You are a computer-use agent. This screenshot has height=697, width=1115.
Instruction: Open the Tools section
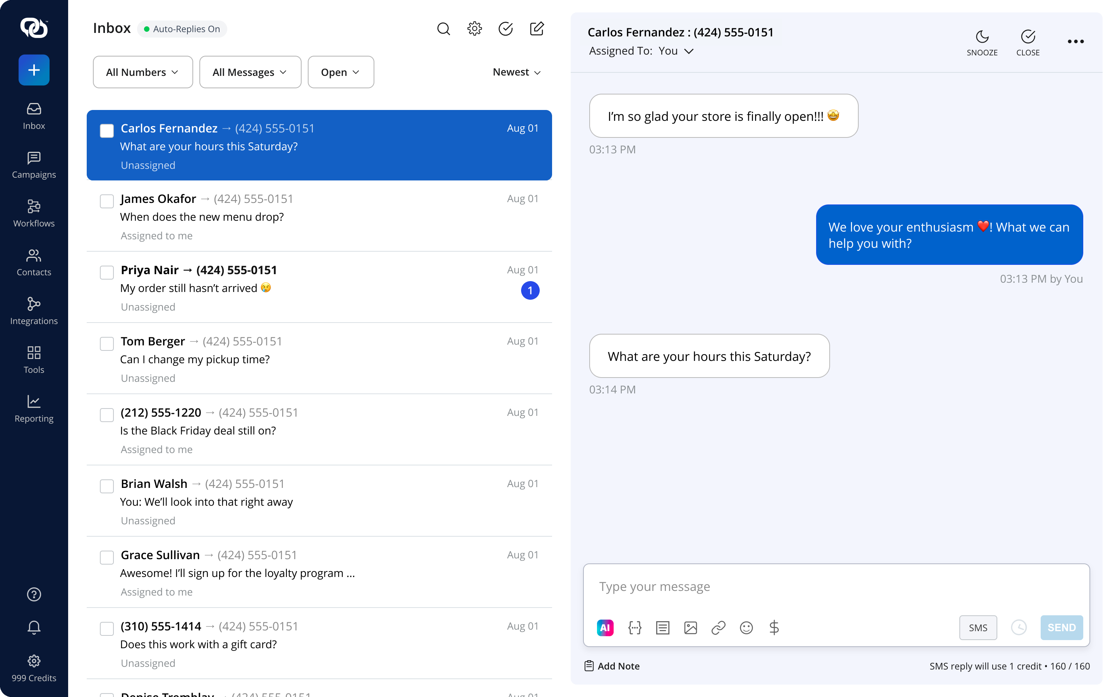[34, 361]
